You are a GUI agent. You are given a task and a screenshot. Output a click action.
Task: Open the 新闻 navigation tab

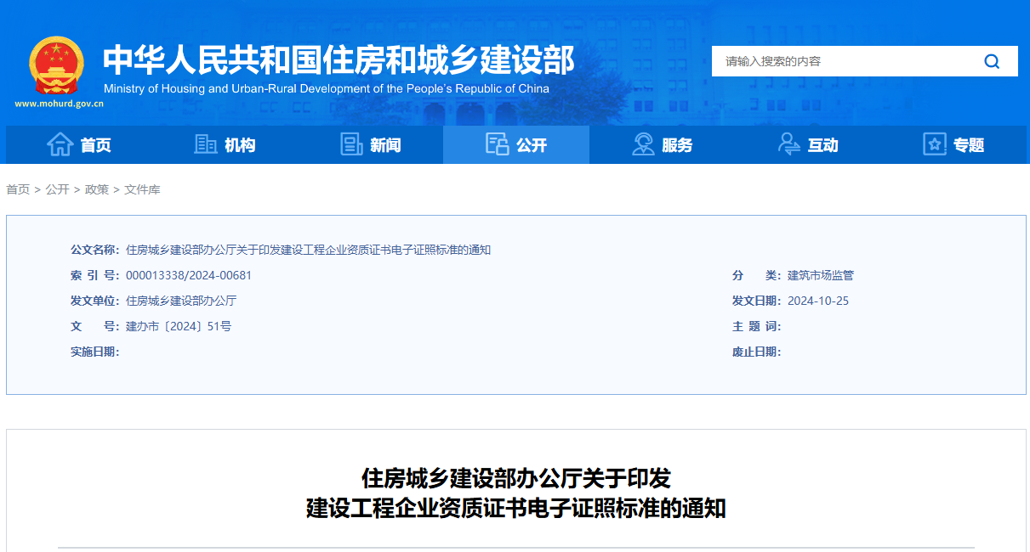(370, 144)
